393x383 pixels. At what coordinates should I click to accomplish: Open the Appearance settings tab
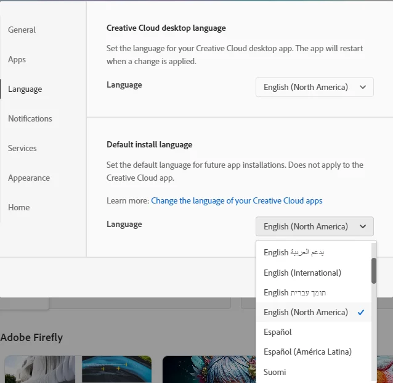[29, 178]
